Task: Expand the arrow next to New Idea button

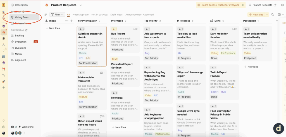Action: click(x=267, y=14)
